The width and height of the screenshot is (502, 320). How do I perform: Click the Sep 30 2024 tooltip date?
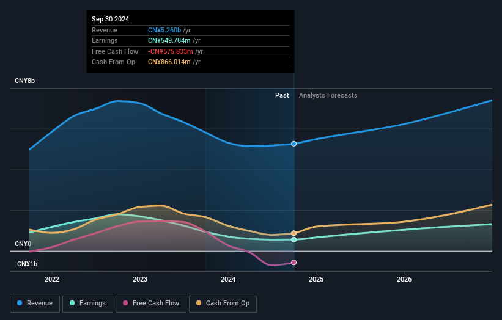111,19
